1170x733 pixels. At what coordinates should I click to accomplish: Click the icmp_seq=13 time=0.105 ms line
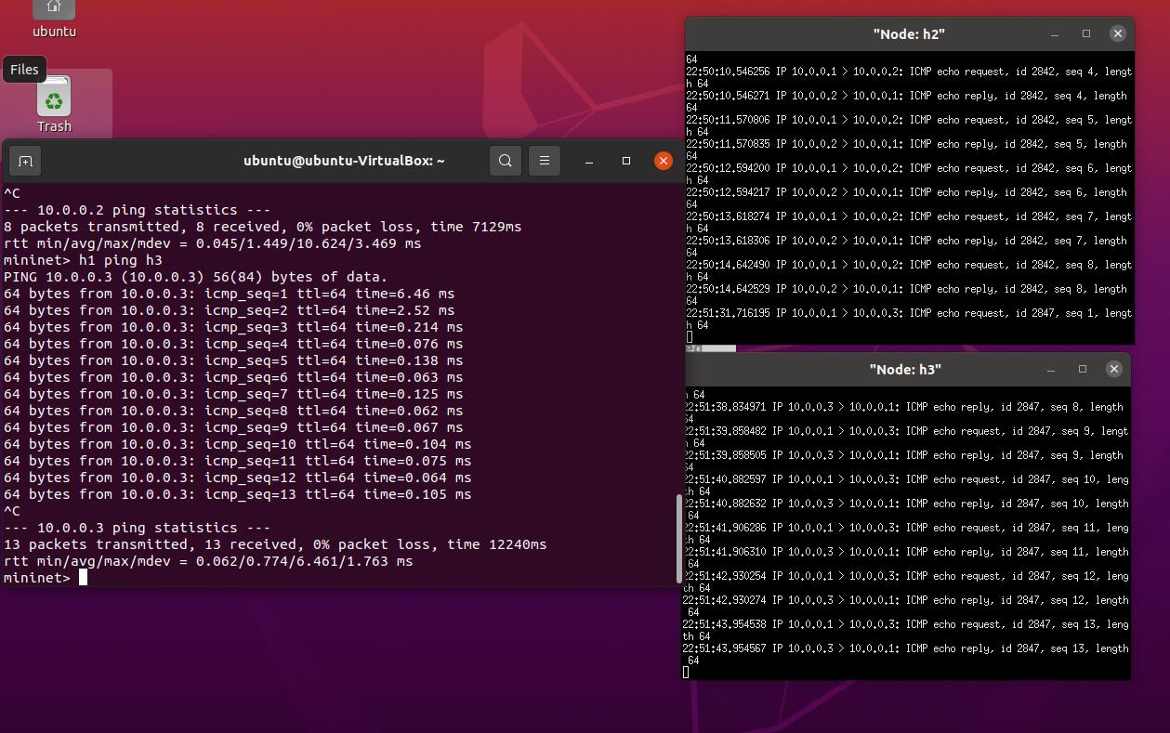tap(238, 494)
